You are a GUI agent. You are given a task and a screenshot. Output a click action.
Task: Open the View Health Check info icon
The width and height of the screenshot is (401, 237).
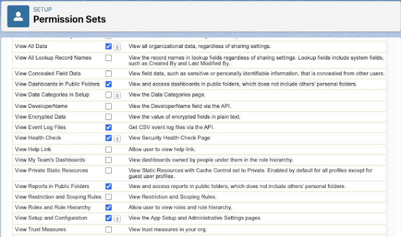117,138
